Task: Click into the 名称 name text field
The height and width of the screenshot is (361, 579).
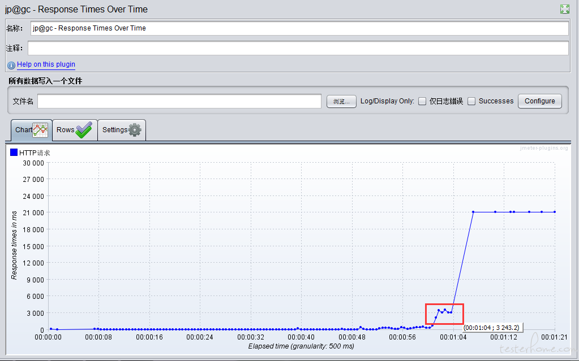Action: [x=299, y=28]
